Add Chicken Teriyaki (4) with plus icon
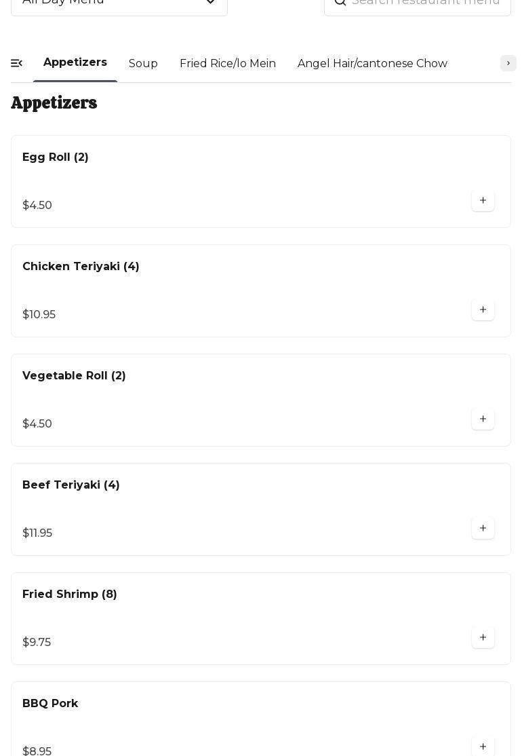This screenshot has height=756, width=522. [483, 310]
